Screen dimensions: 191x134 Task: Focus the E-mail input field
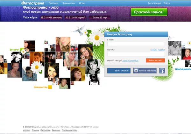pyautogui.click(x=136, y=44)
